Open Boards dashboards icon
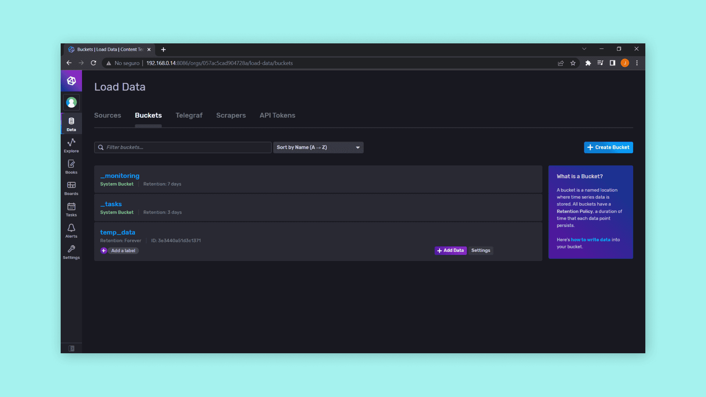Screen dimensions: 706x397 click(71, 188)
